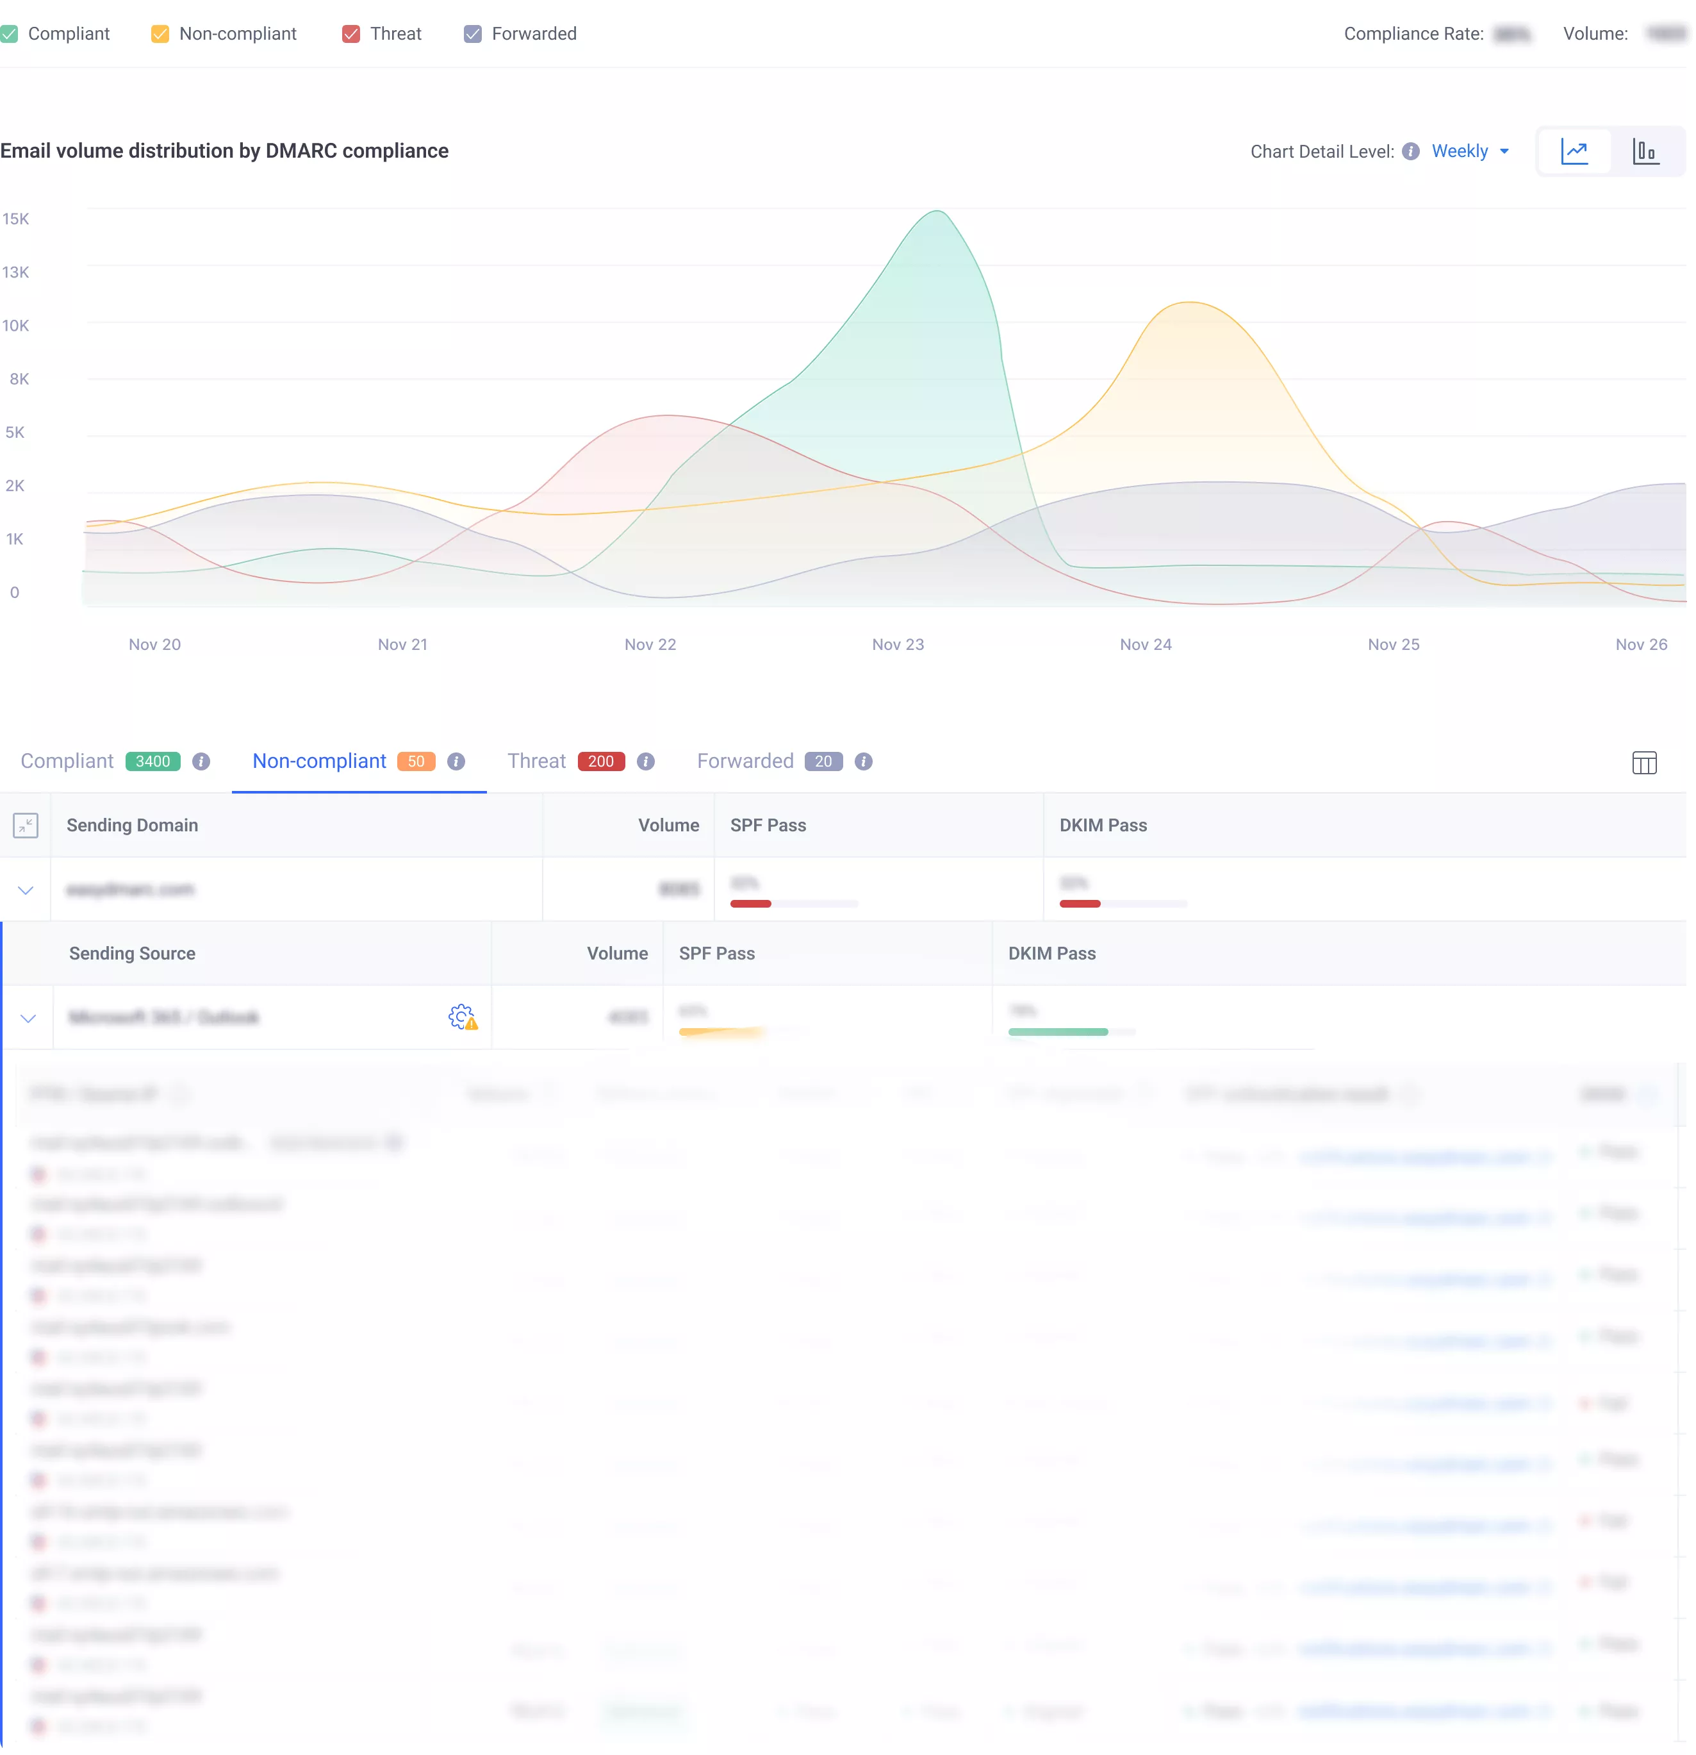
Task: Uncheck the Compliant checkbox
Action: 10,33
